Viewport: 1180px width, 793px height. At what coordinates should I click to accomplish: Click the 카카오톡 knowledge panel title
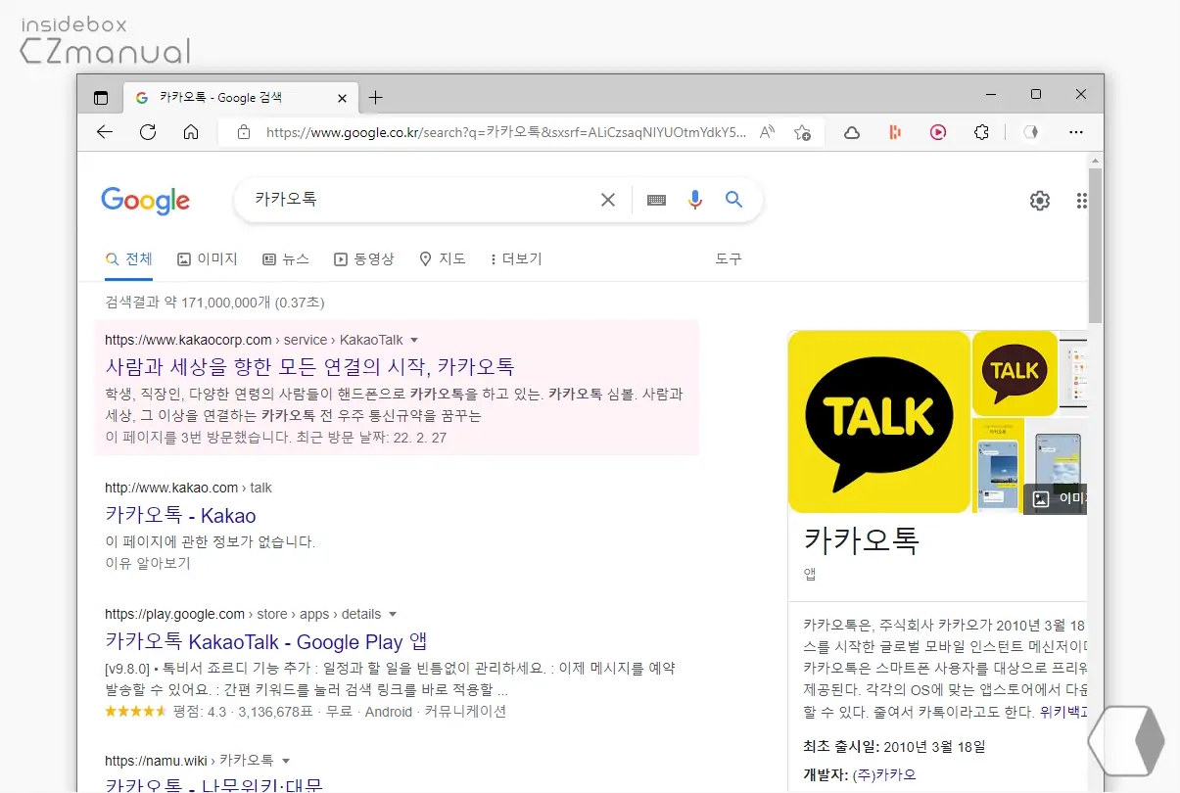point(862,540)
